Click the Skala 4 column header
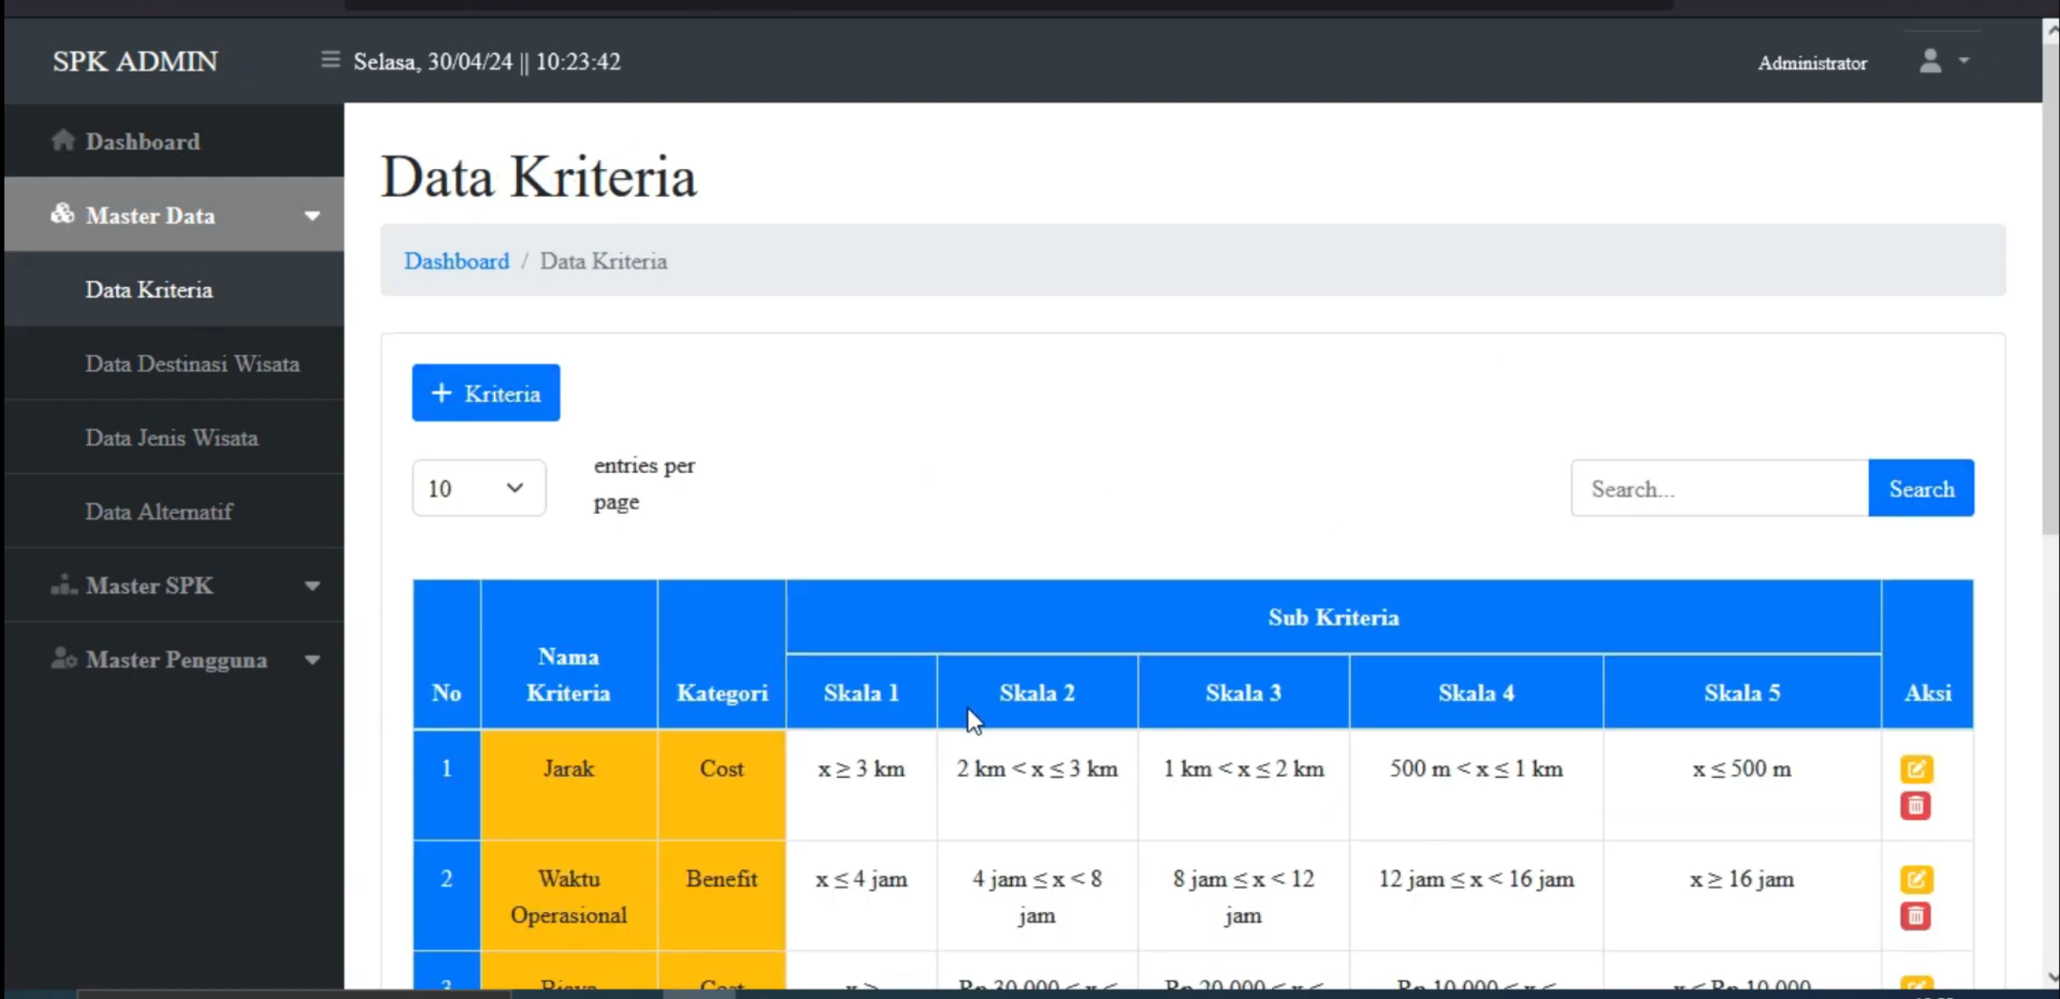The height and width of the screenshot is (999, 2060). click(x=1476, y=693)
